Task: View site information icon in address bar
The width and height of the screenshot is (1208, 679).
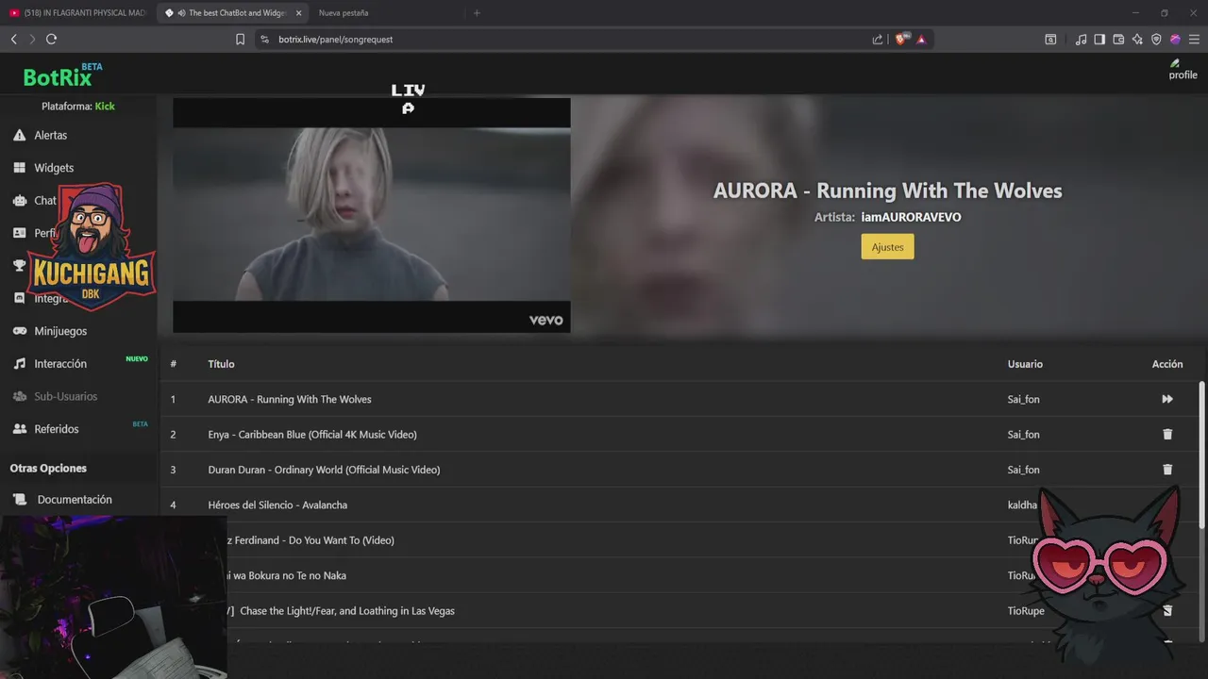Action: tap(264, 40)
